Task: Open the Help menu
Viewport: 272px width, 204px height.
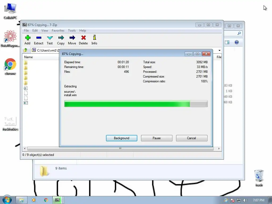Action: pos(83,30)
